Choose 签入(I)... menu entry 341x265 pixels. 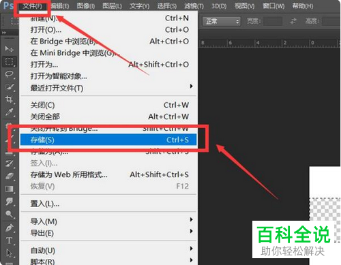coord(108,163)
